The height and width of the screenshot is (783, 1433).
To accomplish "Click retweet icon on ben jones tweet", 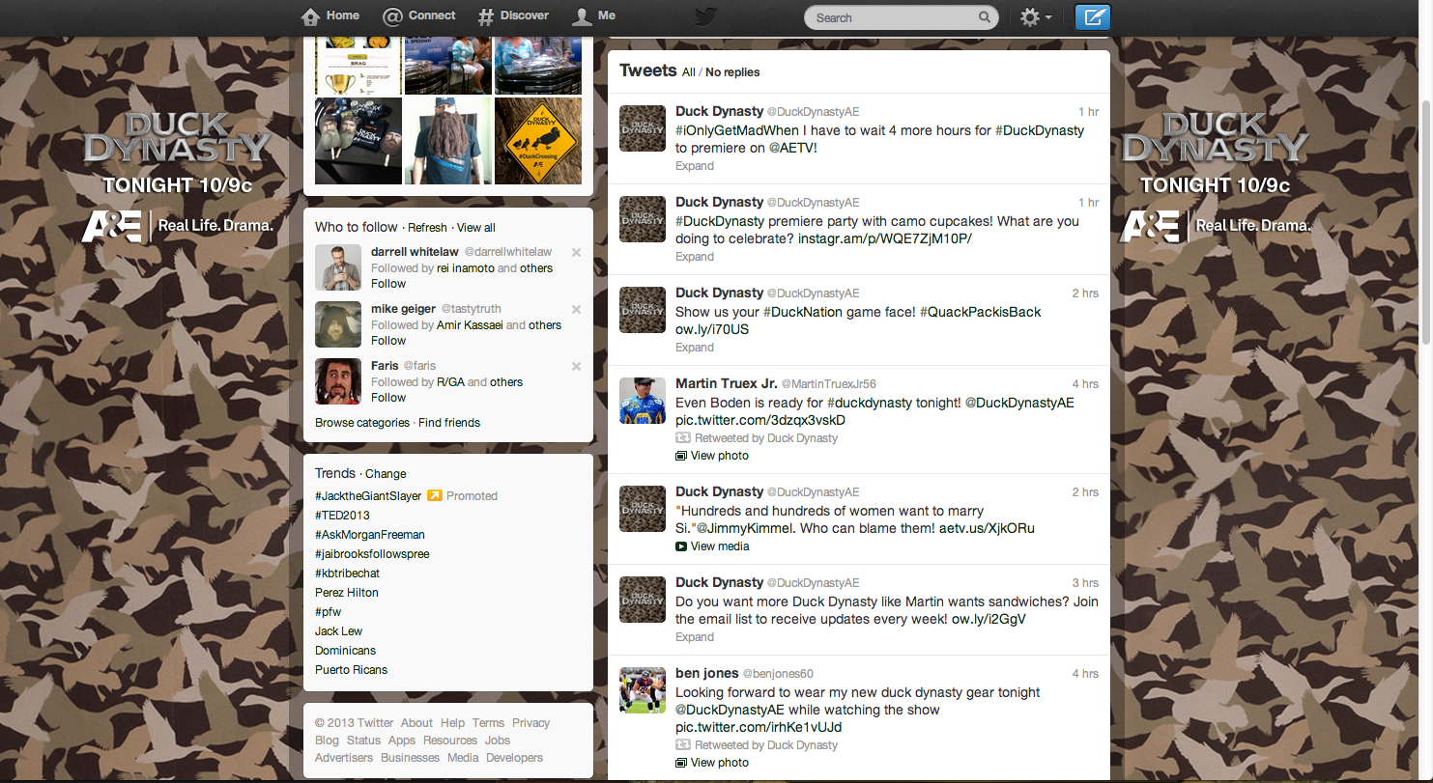I will pos(683,745).
